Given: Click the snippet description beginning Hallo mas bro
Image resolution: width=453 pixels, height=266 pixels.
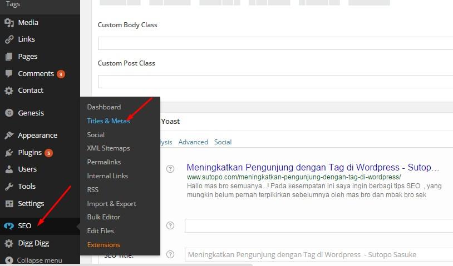Looking at the screenshot, I should (x=314, y=190).
